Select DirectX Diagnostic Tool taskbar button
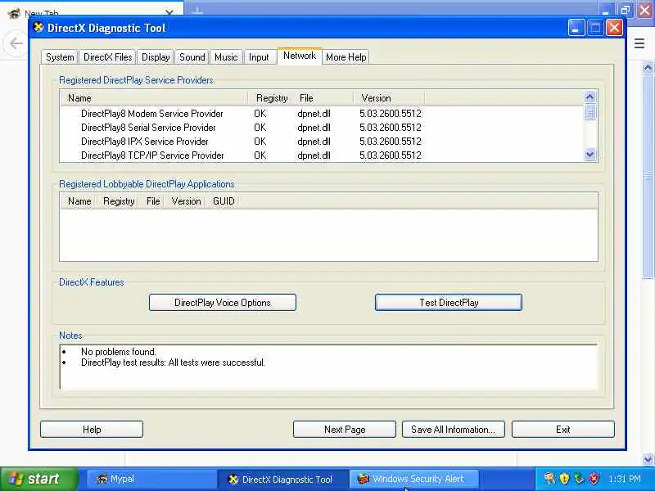 [x=282, y=479]
